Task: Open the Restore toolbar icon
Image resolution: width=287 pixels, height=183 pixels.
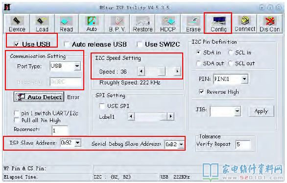Action: coord(143,24)
